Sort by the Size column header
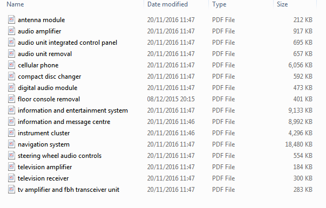The image size is (326, 208). pos(282,4)
